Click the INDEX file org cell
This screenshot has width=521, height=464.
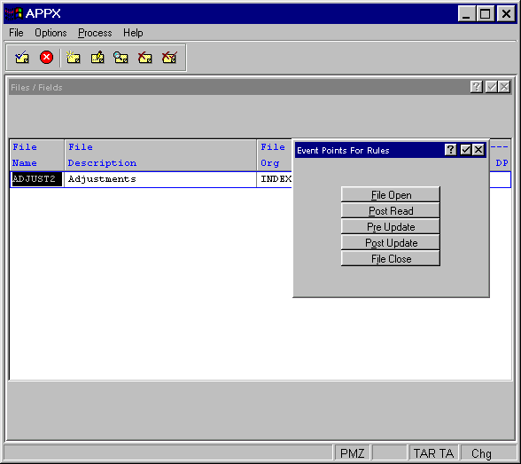coord(275,179)
